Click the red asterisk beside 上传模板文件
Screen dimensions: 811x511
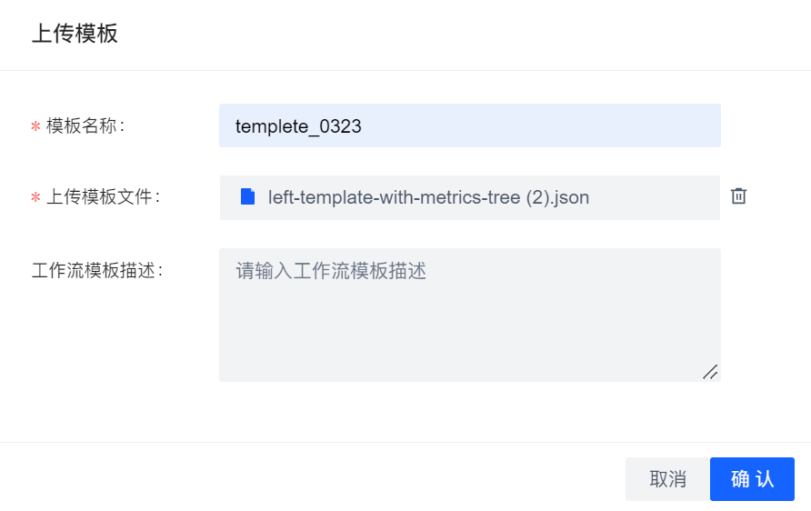[35, 197]
